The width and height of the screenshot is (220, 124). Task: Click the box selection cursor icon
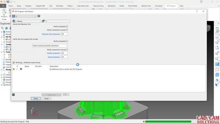pyautogui.click(x=217, y=80)
